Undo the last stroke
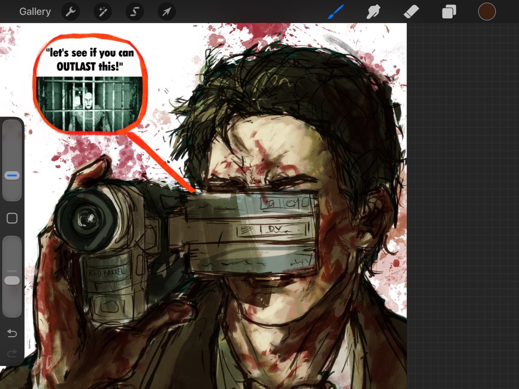Image resolution: width=519 pixels, height=389 pixels. point(12,333)
